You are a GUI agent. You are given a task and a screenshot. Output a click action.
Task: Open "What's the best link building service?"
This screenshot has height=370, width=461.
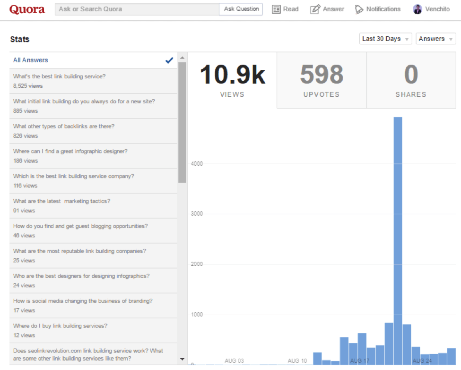[x=93, y=81]
